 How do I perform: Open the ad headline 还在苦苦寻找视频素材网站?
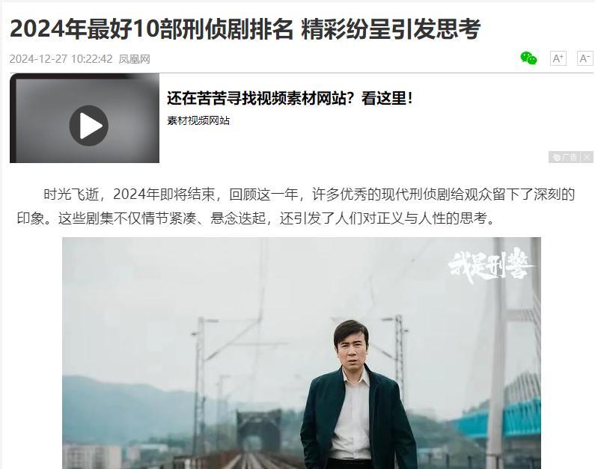click(x=290, y=99)
